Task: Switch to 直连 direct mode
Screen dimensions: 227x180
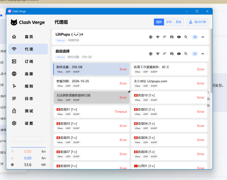Action: (178, 22)
